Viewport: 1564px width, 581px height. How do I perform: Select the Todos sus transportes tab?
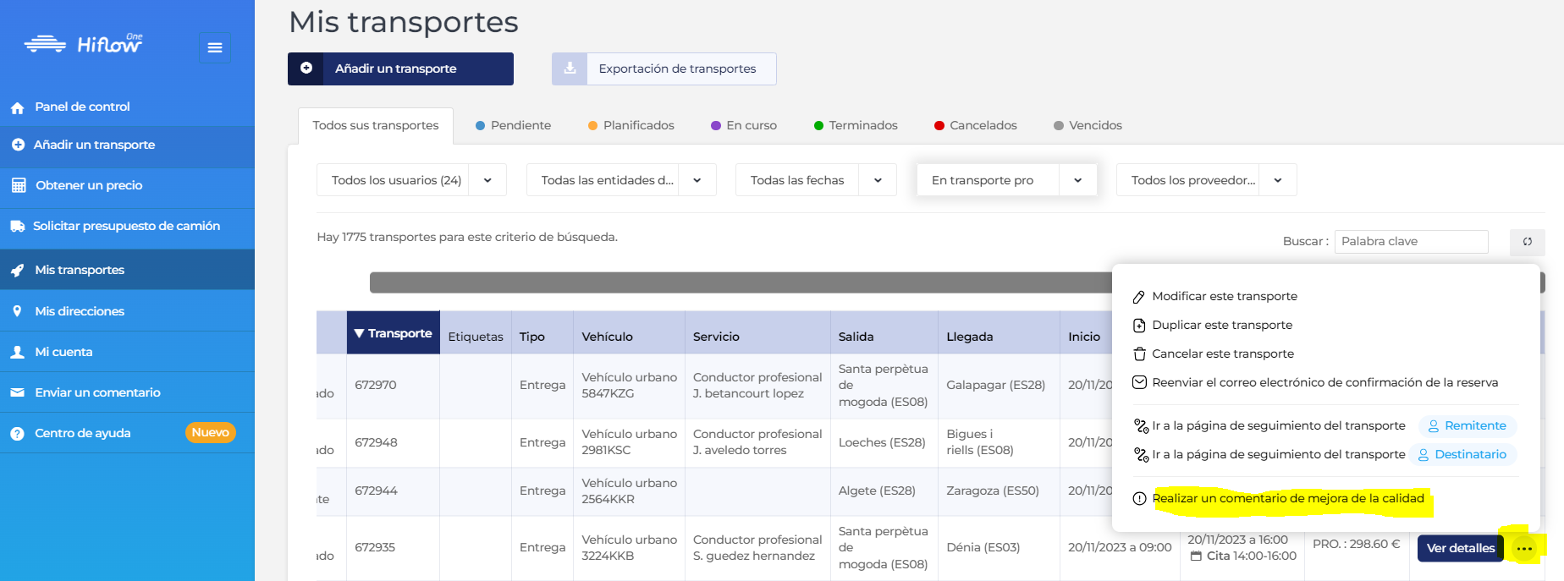[376, 126]
